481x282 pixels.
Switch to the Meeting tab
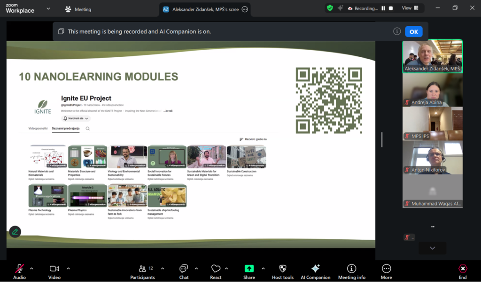tap(78, 9)
